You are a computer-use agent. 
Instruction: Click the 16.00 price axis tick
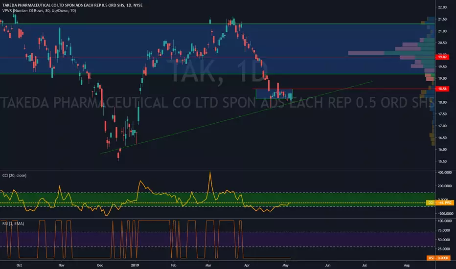pos(442,150)
